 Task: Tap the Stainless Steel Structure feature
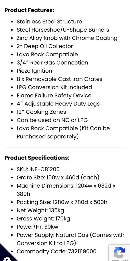click(49, 22)
